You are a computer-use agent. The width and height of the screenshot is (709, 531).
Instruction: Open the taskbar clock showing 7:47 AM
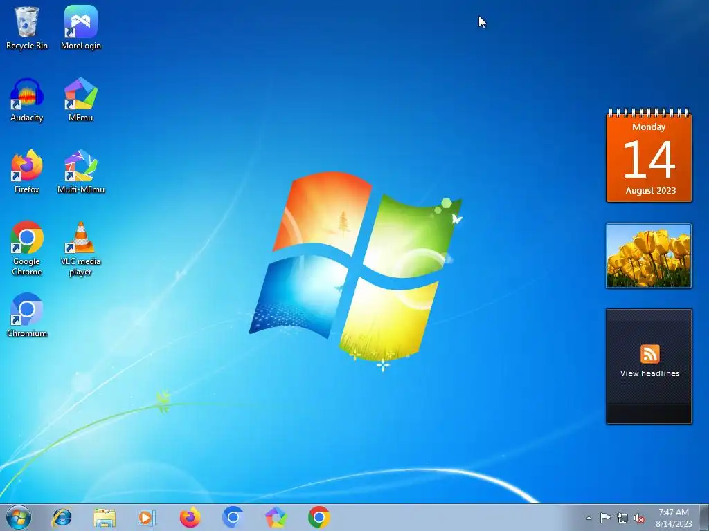[x=674, y=518]
